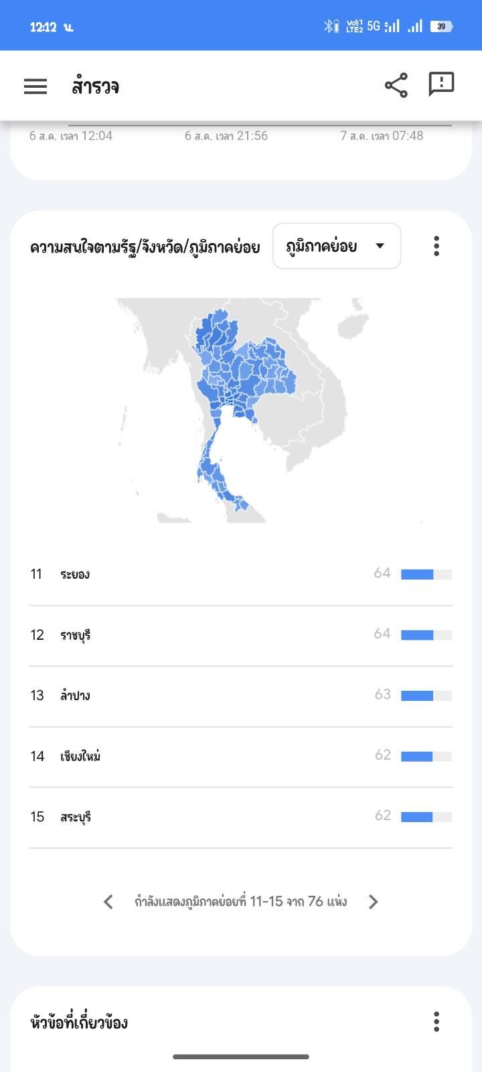Check the battery status icon

click(x=441, y=26)
